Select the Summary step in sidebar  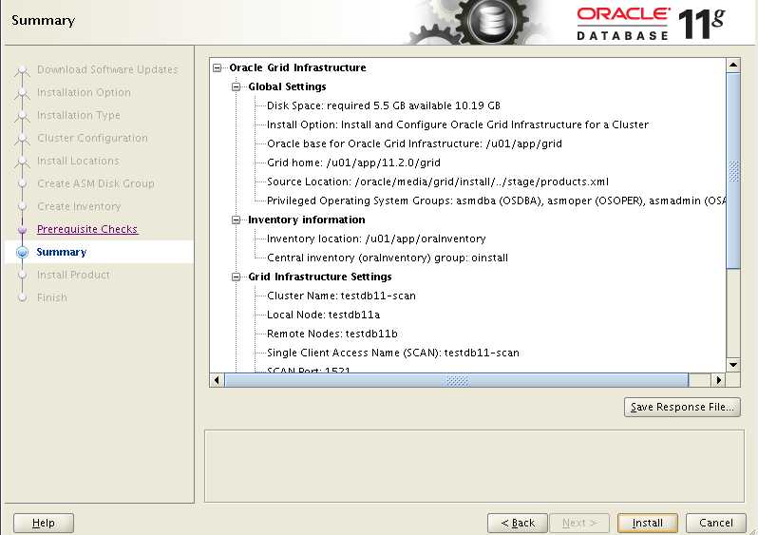[62, 252]
